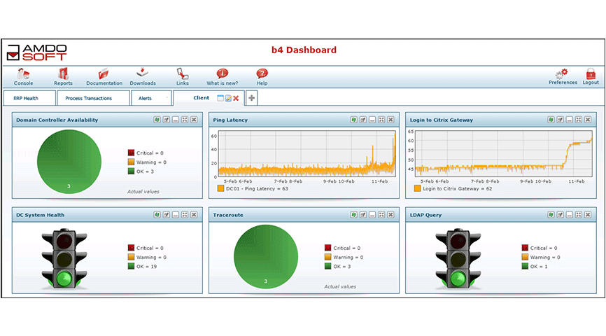Close the Client tab with red X
Viewport: 606px width, 336px height.
click(x=236, y=98)
